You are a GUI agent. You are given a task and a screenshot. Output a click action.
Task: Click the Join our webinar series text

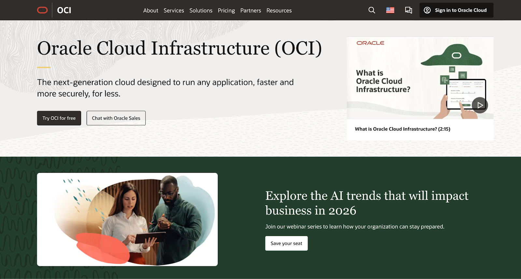pos(355,227)
